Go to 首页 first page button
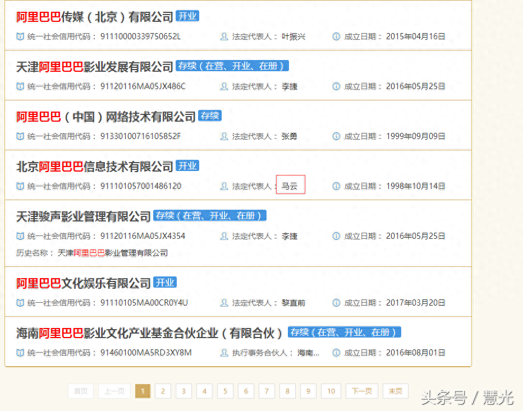523x411 pixels. (x=81, y=391)
